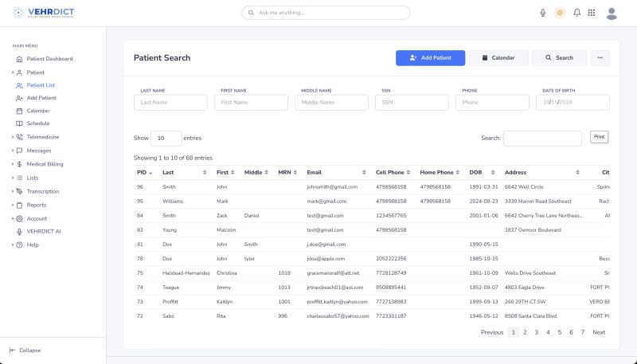Open the Add Patient sidebar item
This screenshot has width=637, height=364.
tap(41, 98)
